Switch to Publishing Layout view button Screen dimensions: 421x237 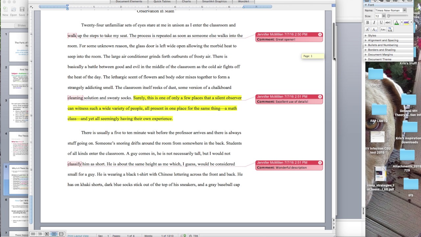click(47, 234)
